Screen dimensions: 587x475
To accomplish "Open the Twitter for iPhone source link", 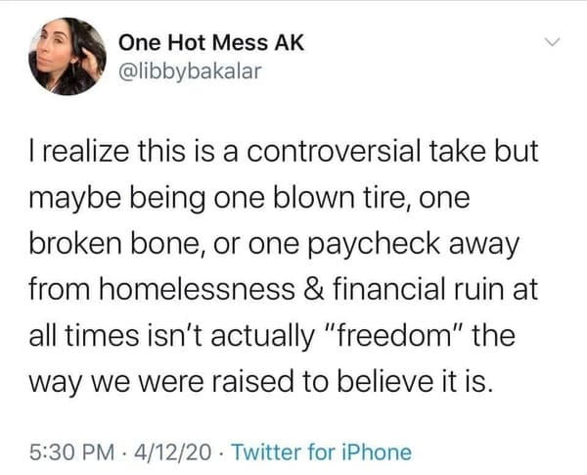I will (322, 451).
